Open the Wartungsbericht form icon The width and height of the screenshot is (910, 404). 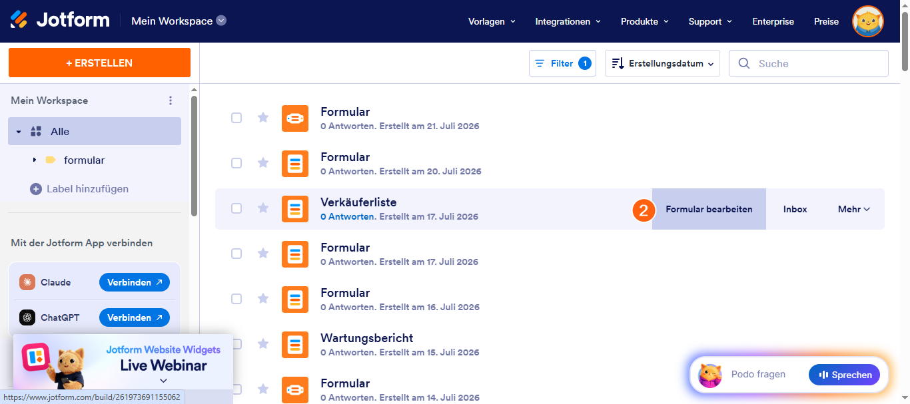pos(295,345)
